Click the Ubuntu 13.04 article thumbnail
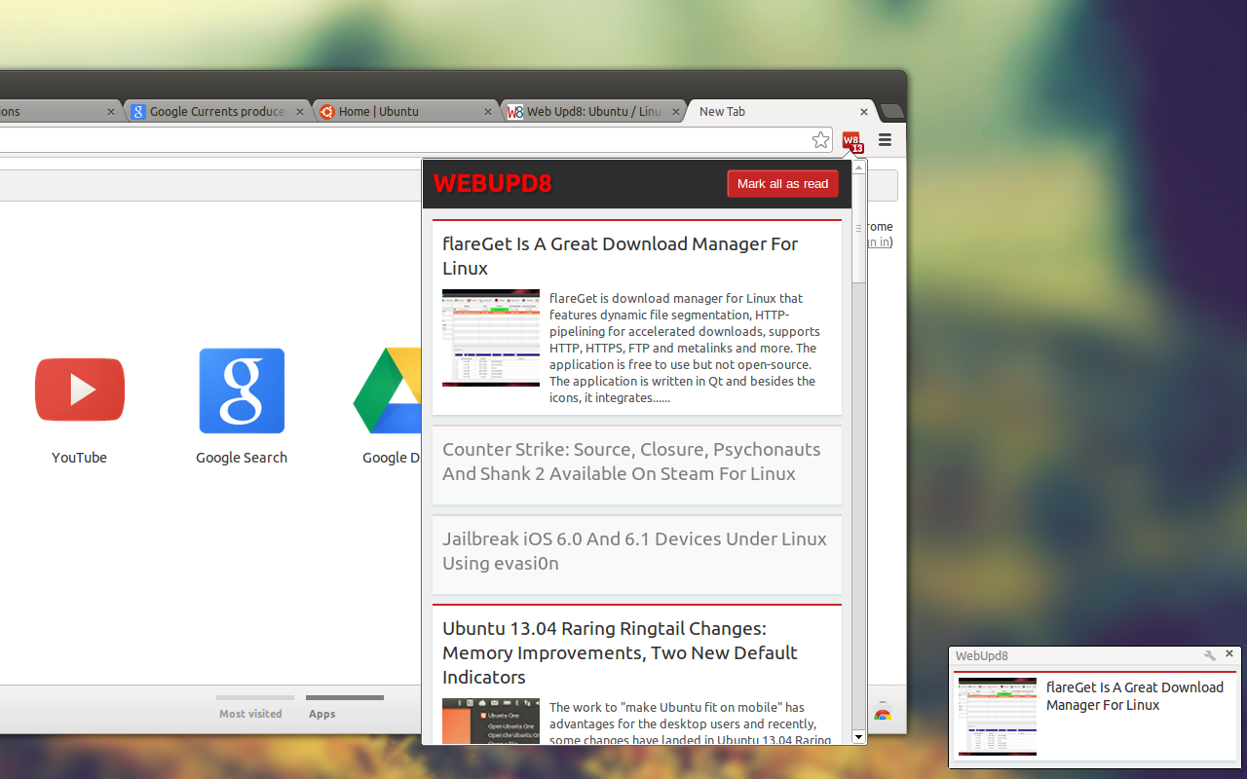1247x779 pixels. [491, 722]
